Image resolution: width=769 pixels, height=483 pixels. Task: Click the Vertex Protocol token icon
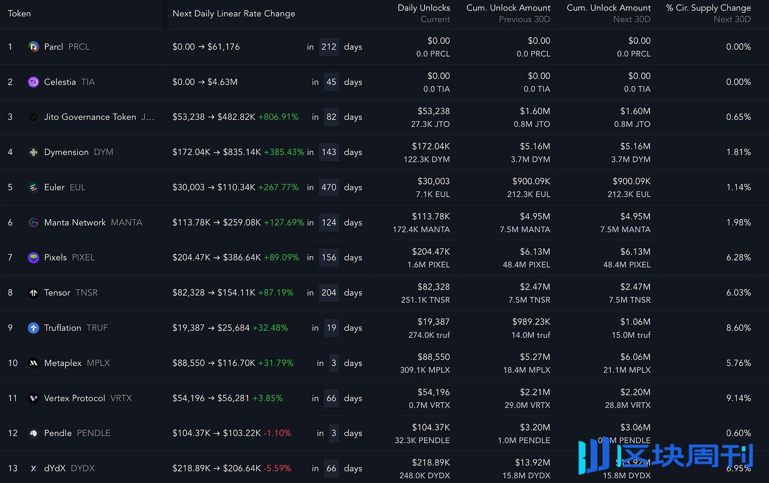33,398
